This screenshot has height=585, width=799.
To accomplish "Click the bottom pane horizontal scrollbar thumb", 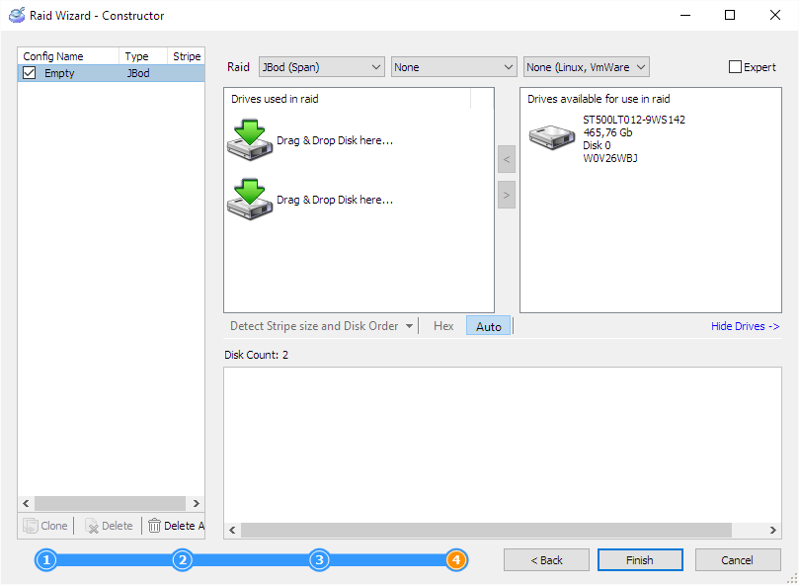I will coord(486,530).
